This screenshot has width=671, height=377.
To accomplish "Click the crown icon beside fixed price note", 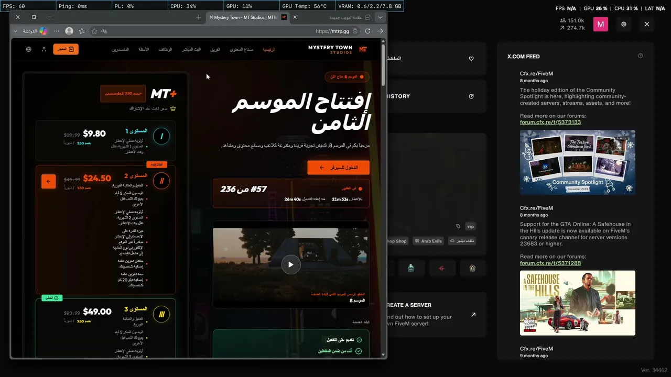I will point(173,109).
